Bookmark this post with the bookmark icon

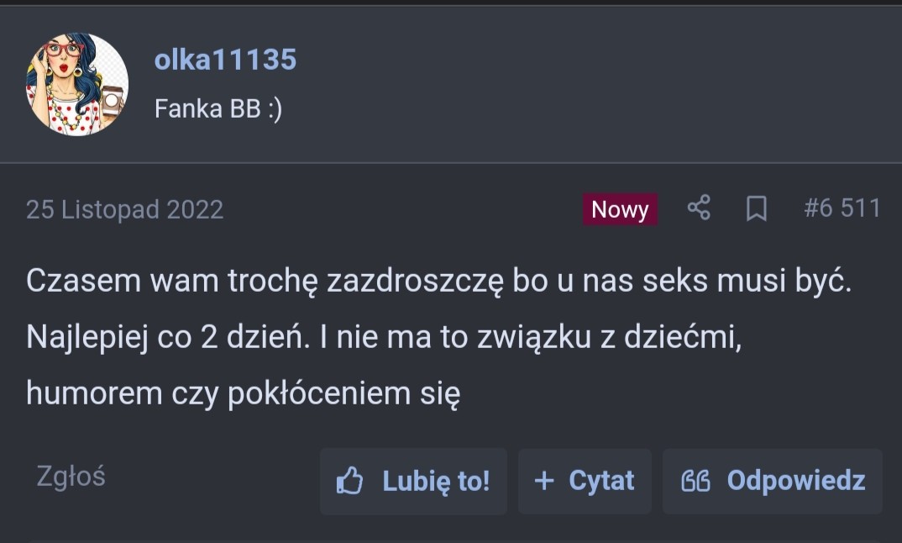(x=756, y=208)
